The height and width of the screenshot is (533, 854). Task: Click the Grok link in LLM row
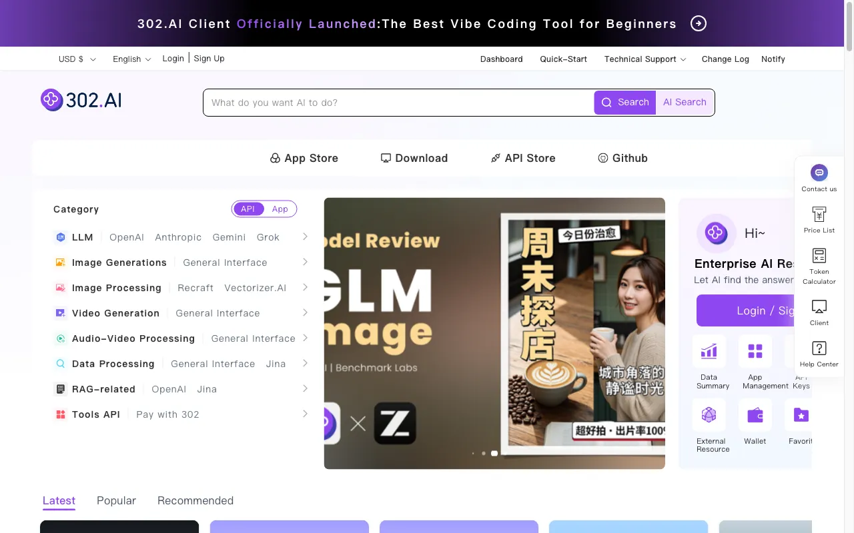tap(268, 237)
